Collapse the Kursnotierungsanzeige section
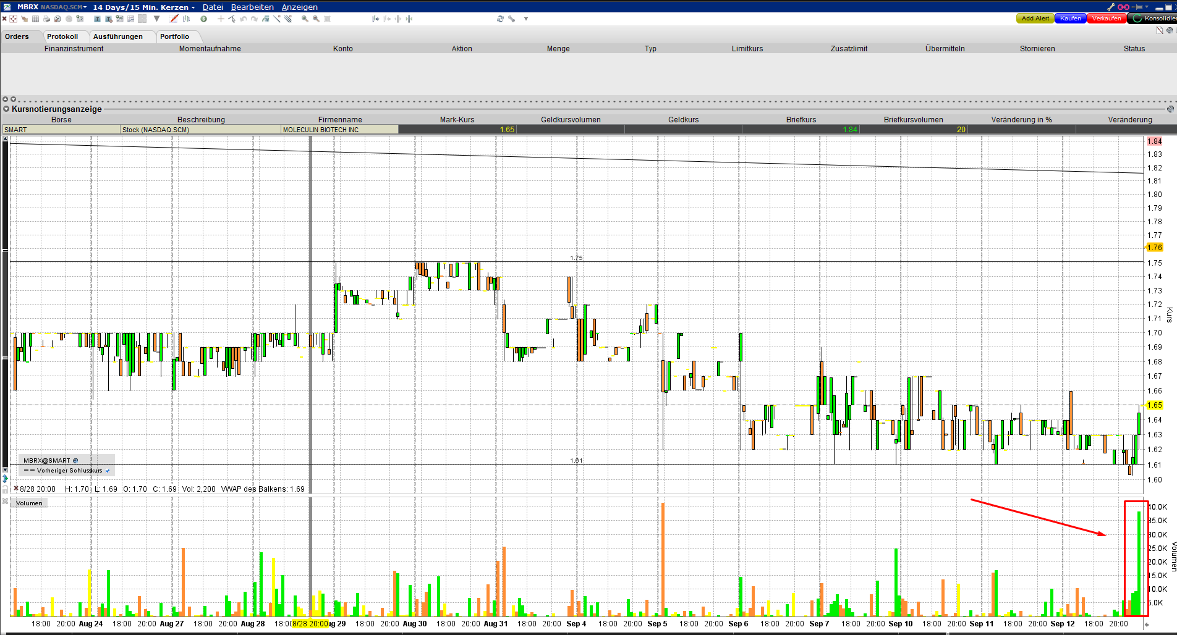The height and width of the screenshot is (635, 1177). pyautogui.click(x=6, y=109)
